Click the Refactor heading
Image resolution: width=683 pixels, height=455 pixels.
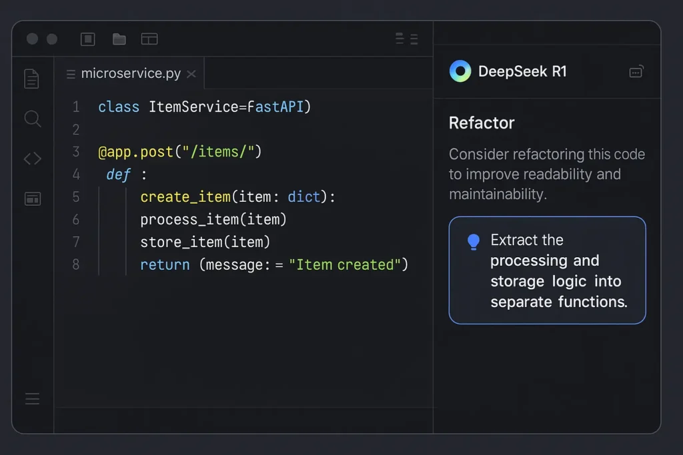[x=482, y=123]
